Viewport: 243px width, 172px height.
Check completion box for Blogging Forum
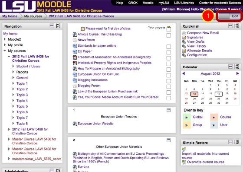[168, 86]
